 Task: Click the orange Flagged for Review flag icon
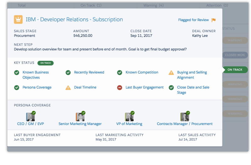click(214, 20)
